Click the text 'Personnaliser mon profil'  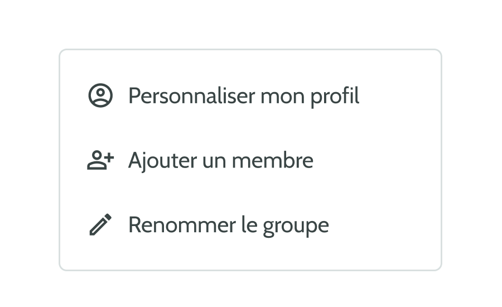coord(244,96)
